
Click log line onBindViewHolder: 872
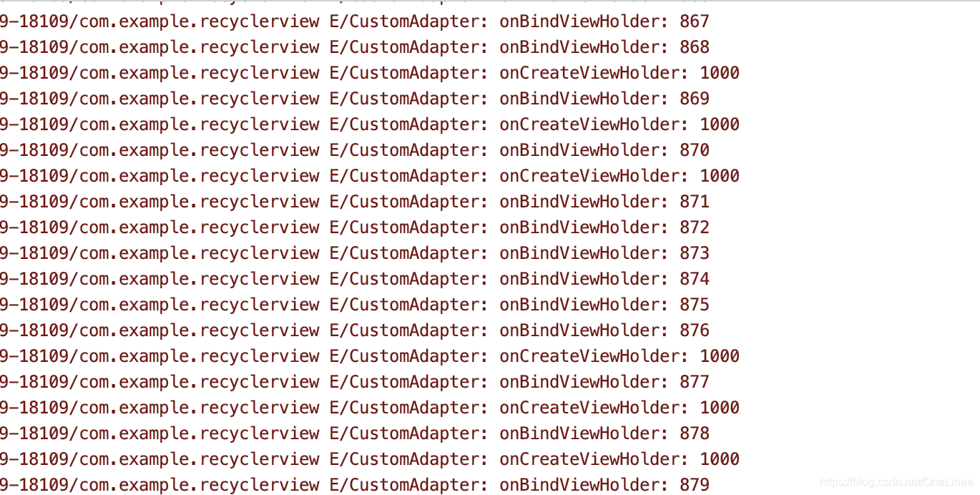[355, 227]
